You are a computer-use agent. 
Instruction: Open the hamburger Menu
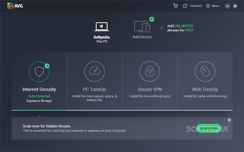point(213,6)
